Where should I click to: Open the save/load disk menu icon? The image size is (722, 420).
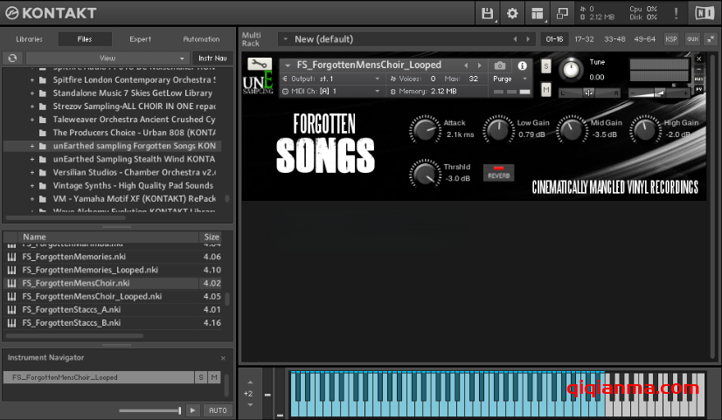488,12
